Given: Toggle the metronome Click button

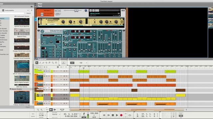Looking at the screenshot, I should point(84,114).
